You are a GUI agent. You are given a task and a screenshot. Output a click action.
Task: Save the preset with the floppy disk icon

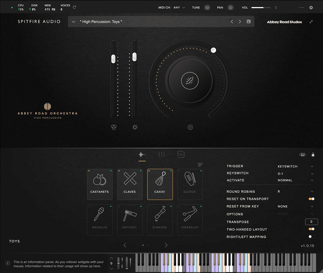click(x=249, y=21)
